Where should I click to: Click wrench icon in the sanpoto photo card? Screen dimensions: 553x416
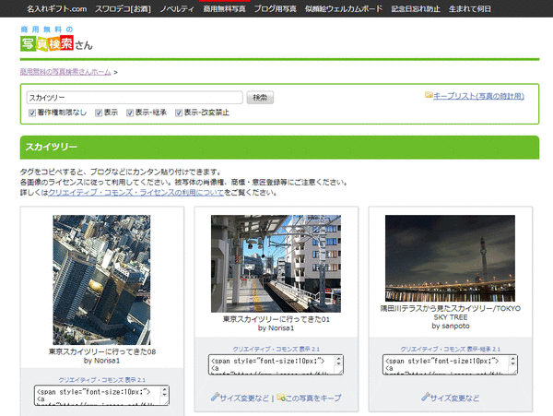pyautogui.click(x=425, y=398)
